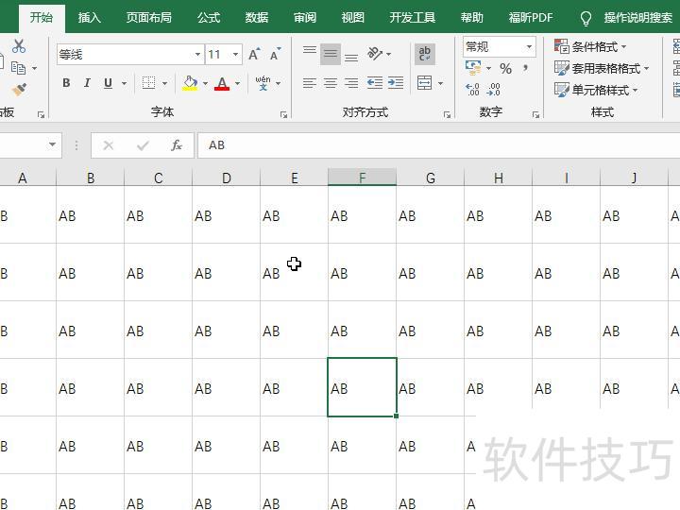Decrease font size with small A
680x510 pixels.
click(x=275, y=54)
